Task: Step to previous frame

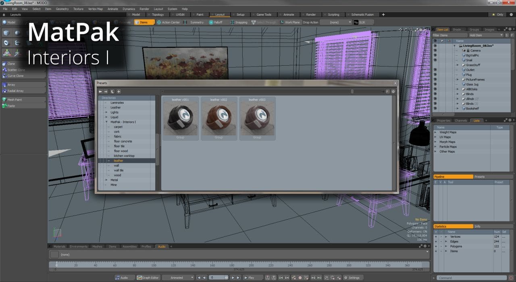Action: (204, 278)
